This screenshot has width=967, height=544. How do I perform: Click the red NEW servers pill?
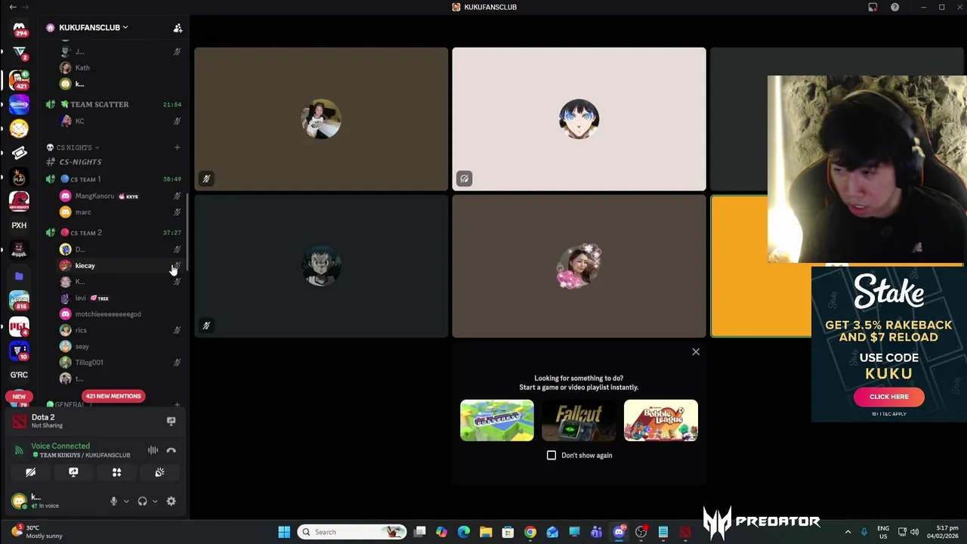(x=19, y=396)
